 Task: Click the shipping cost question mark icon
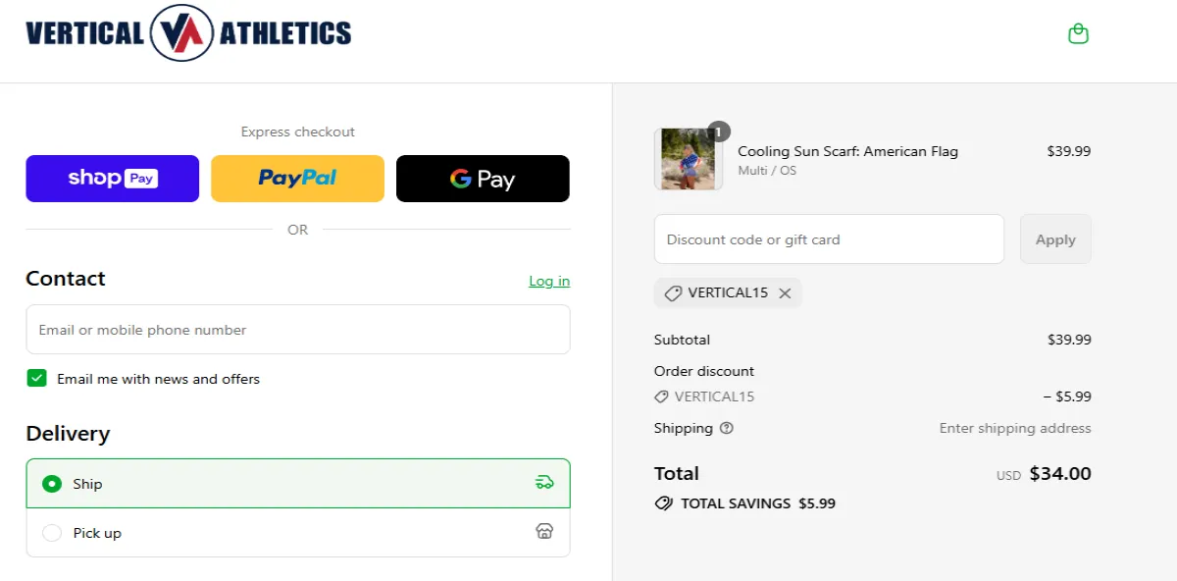(x=727, y=428)
